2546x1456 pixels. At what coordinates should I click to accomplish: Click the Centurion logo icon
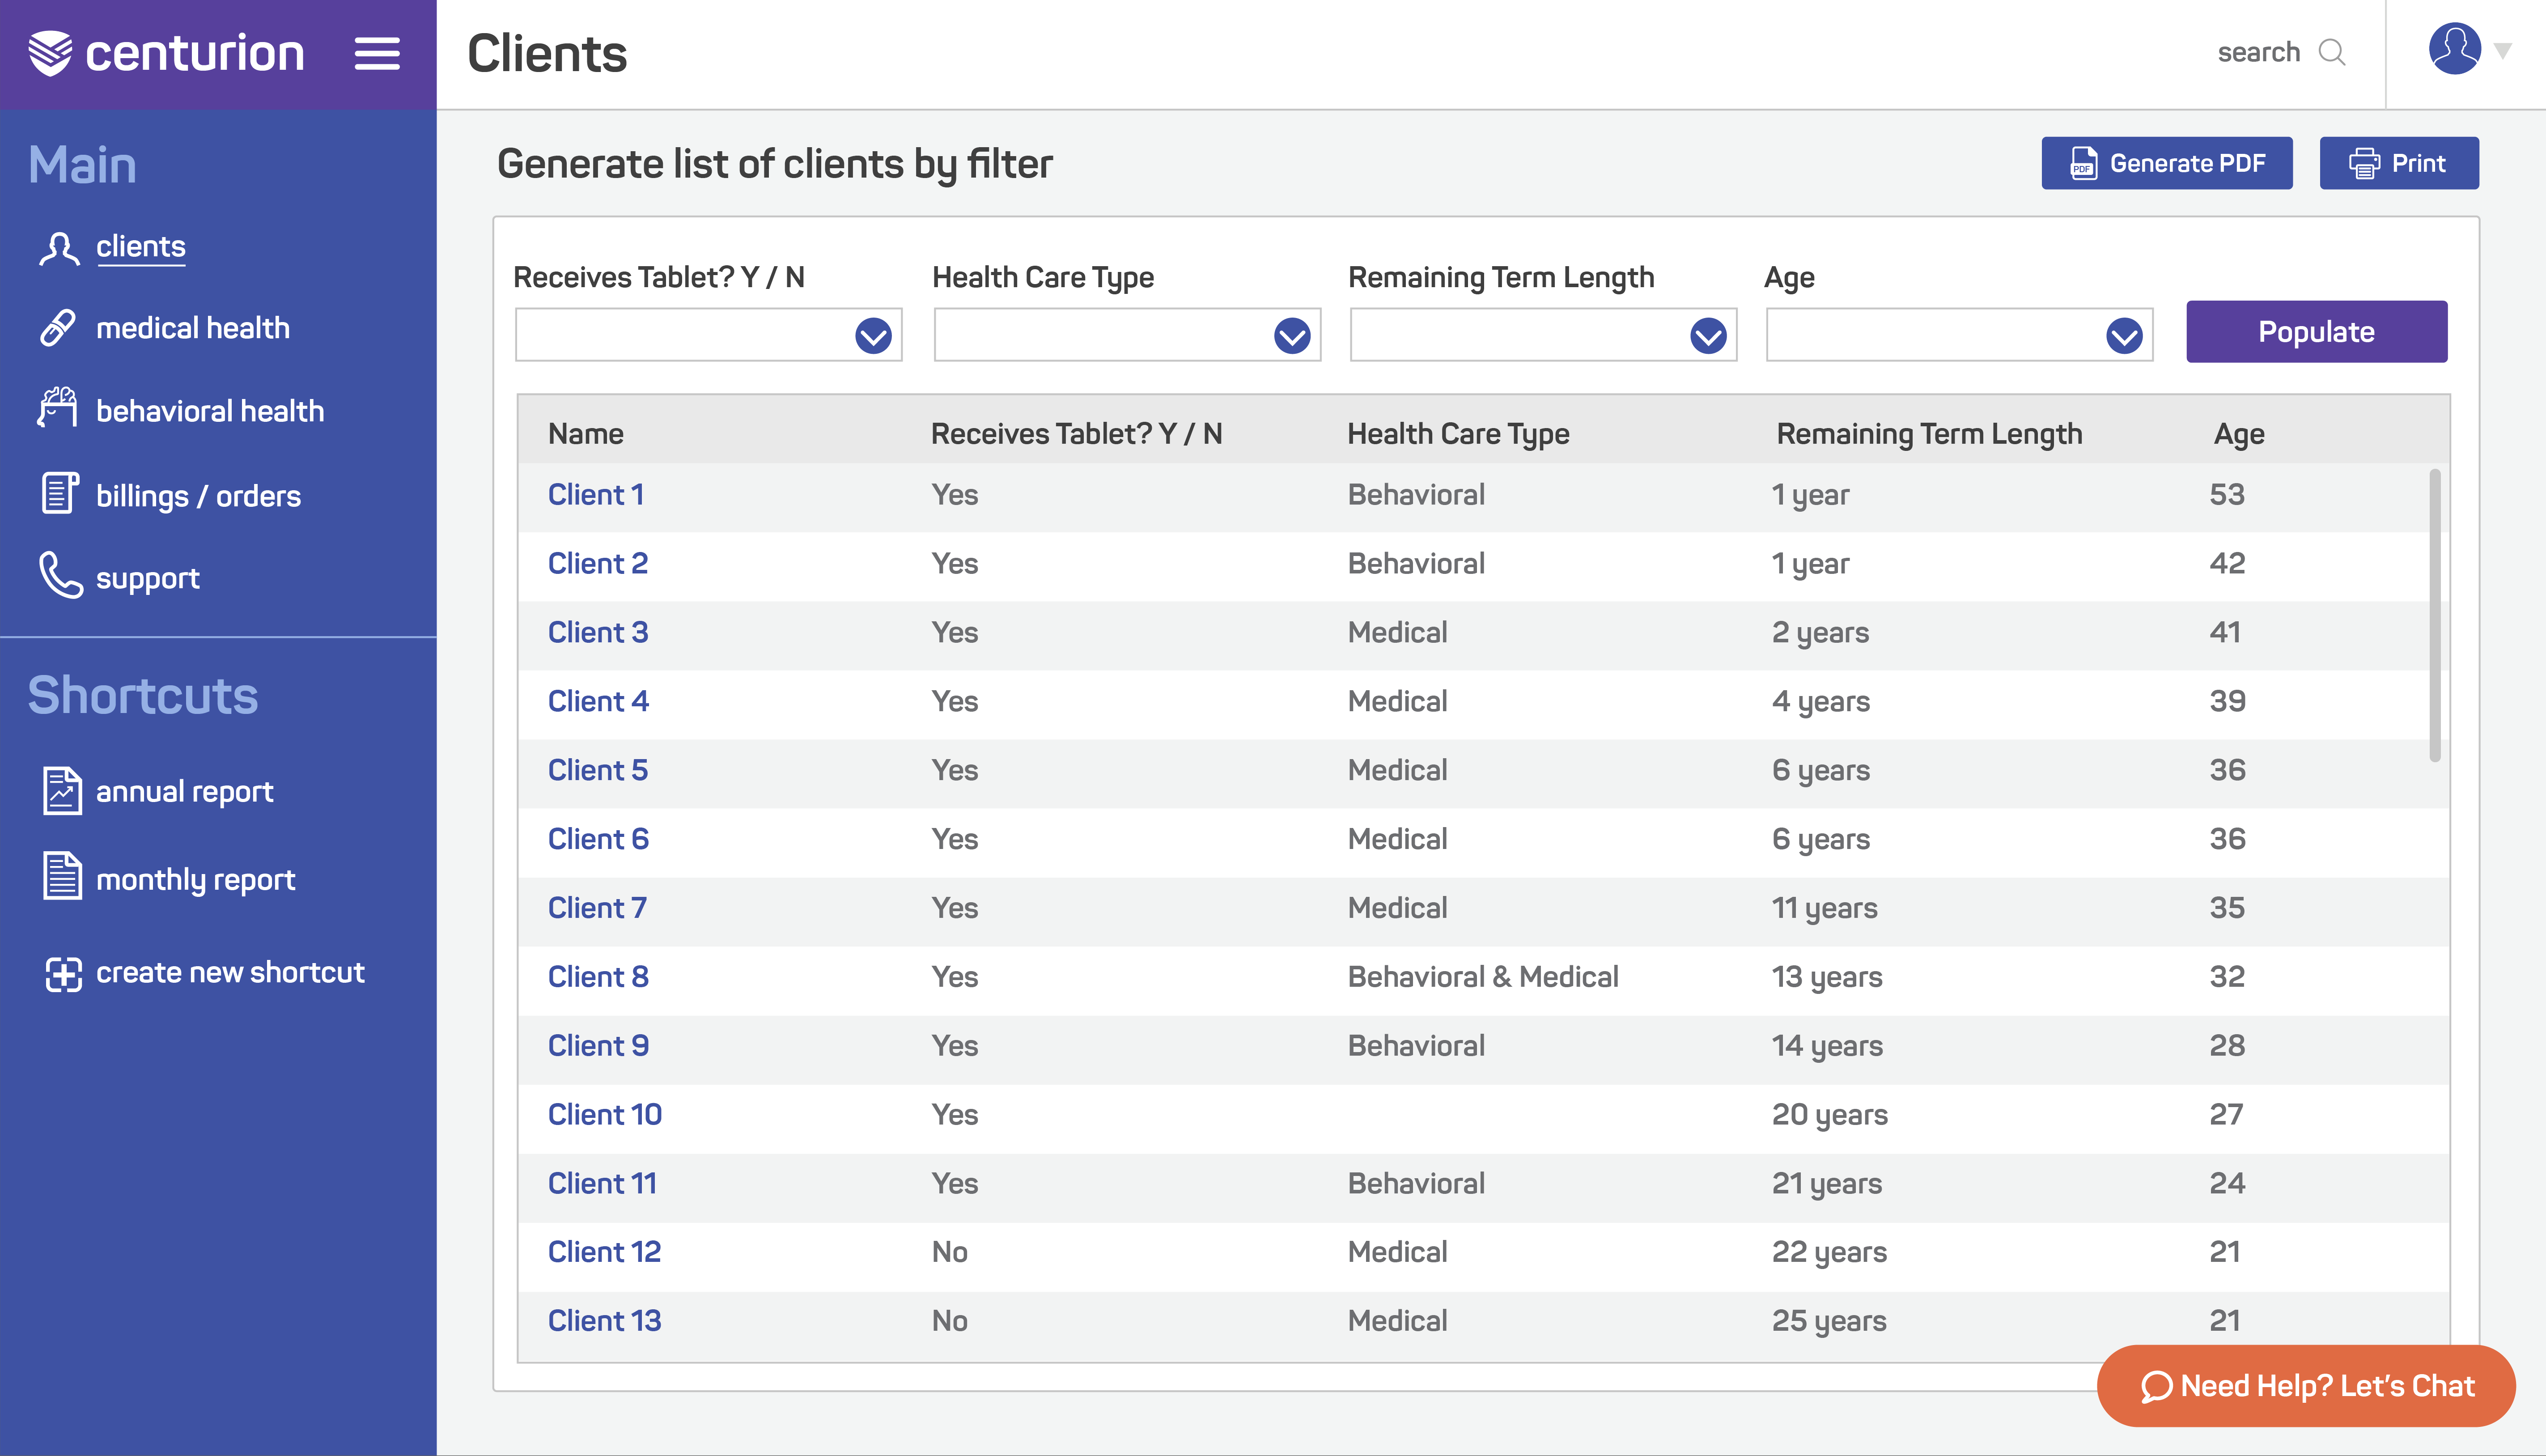pyautogui.click(x=50, y=53)
